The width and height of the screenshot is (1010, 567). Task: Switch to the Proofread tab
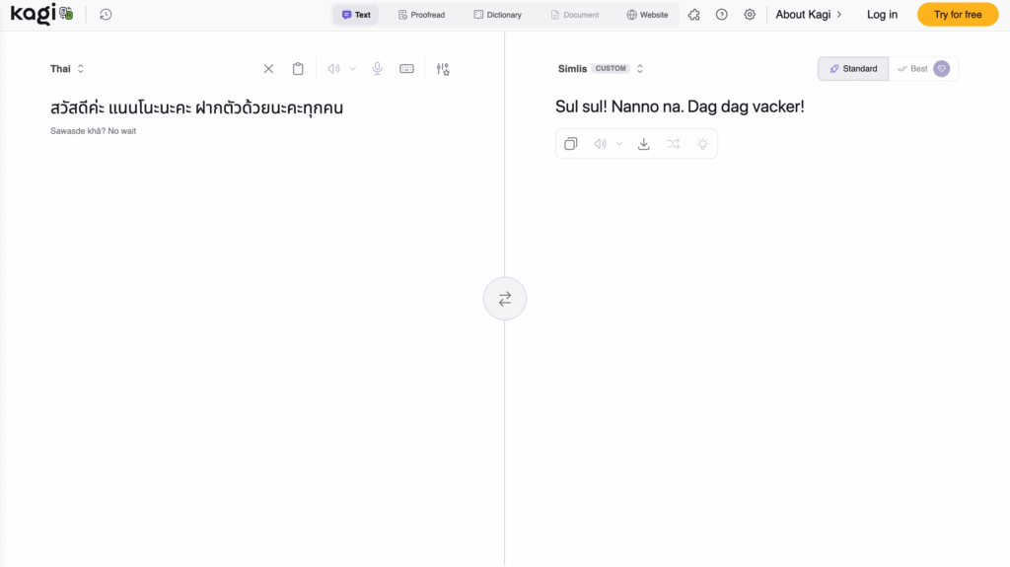pyautogui.click(x=421, y=15)
